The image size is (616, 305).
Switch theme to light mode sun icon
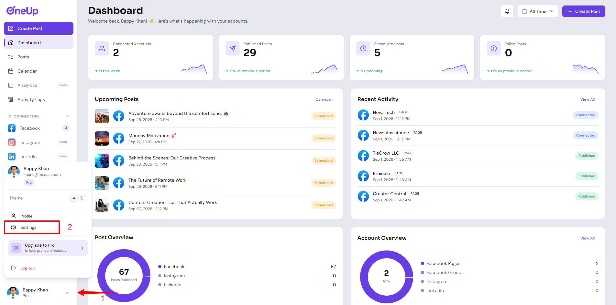pos(74,198)
